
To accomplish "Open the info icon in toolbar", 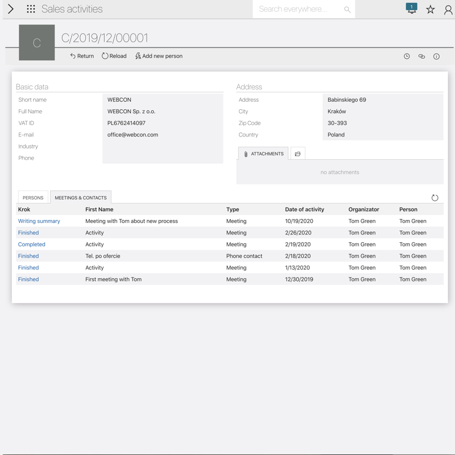I will (436, 56).
